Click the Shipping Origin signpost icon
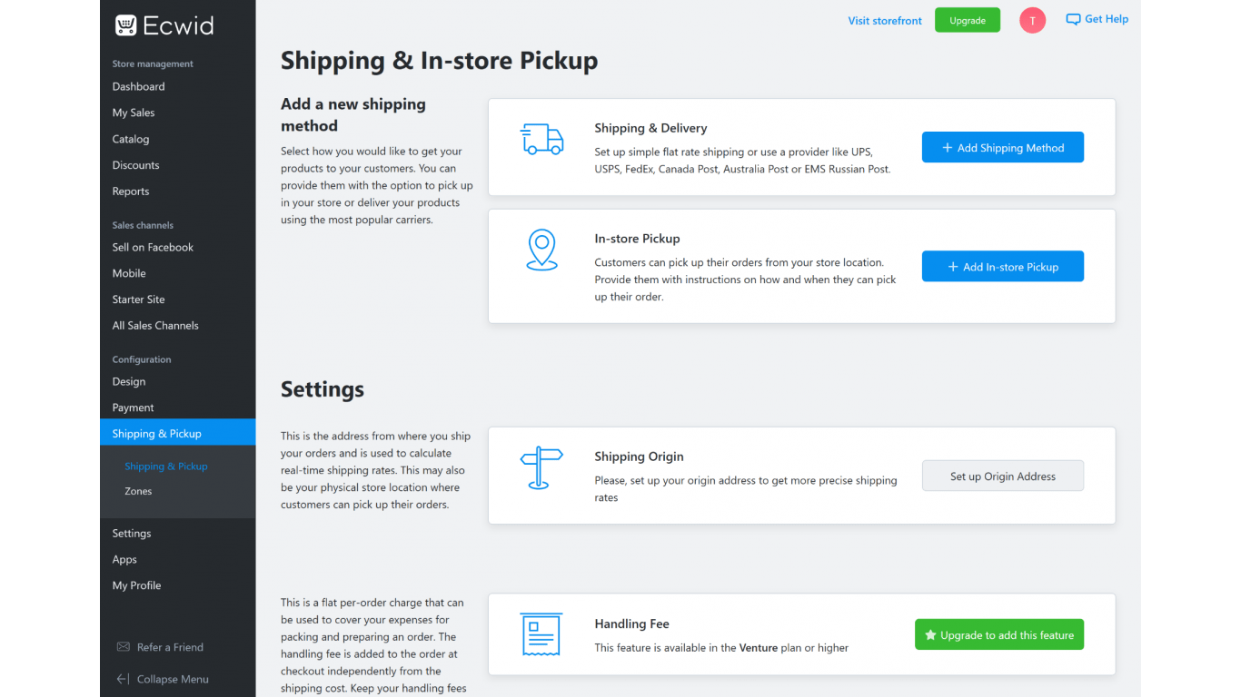 pos(541,466)
